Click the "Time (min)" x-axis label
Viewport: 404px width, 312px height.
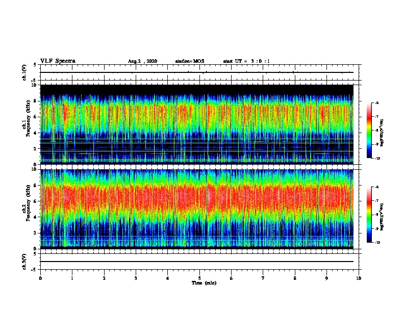tap(204, 283)
